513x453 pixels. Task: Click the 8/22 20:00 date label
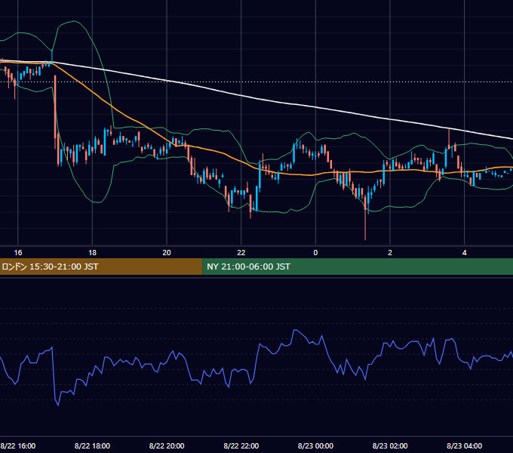coord(167,445)
